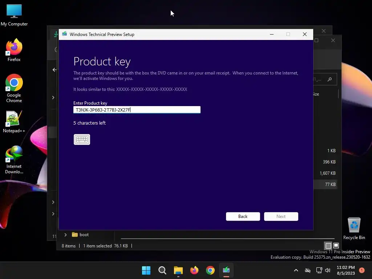Select the 77 KB file row in Explorer

coord(325,184)
